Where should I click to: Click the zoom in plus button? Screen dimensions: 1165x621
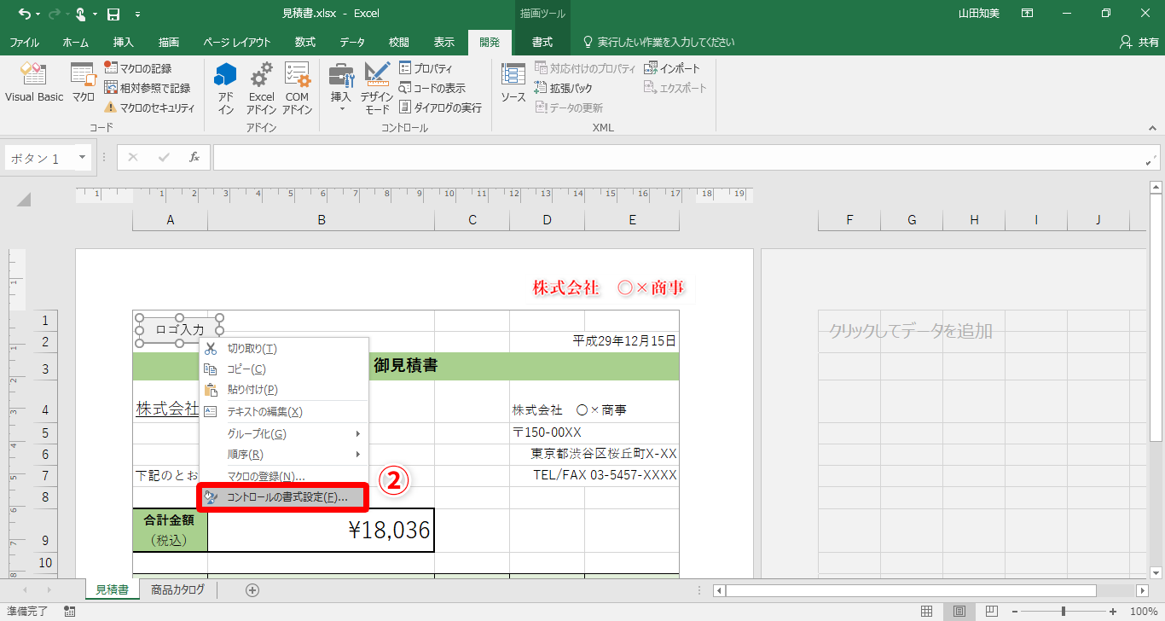click(1112, 611)
